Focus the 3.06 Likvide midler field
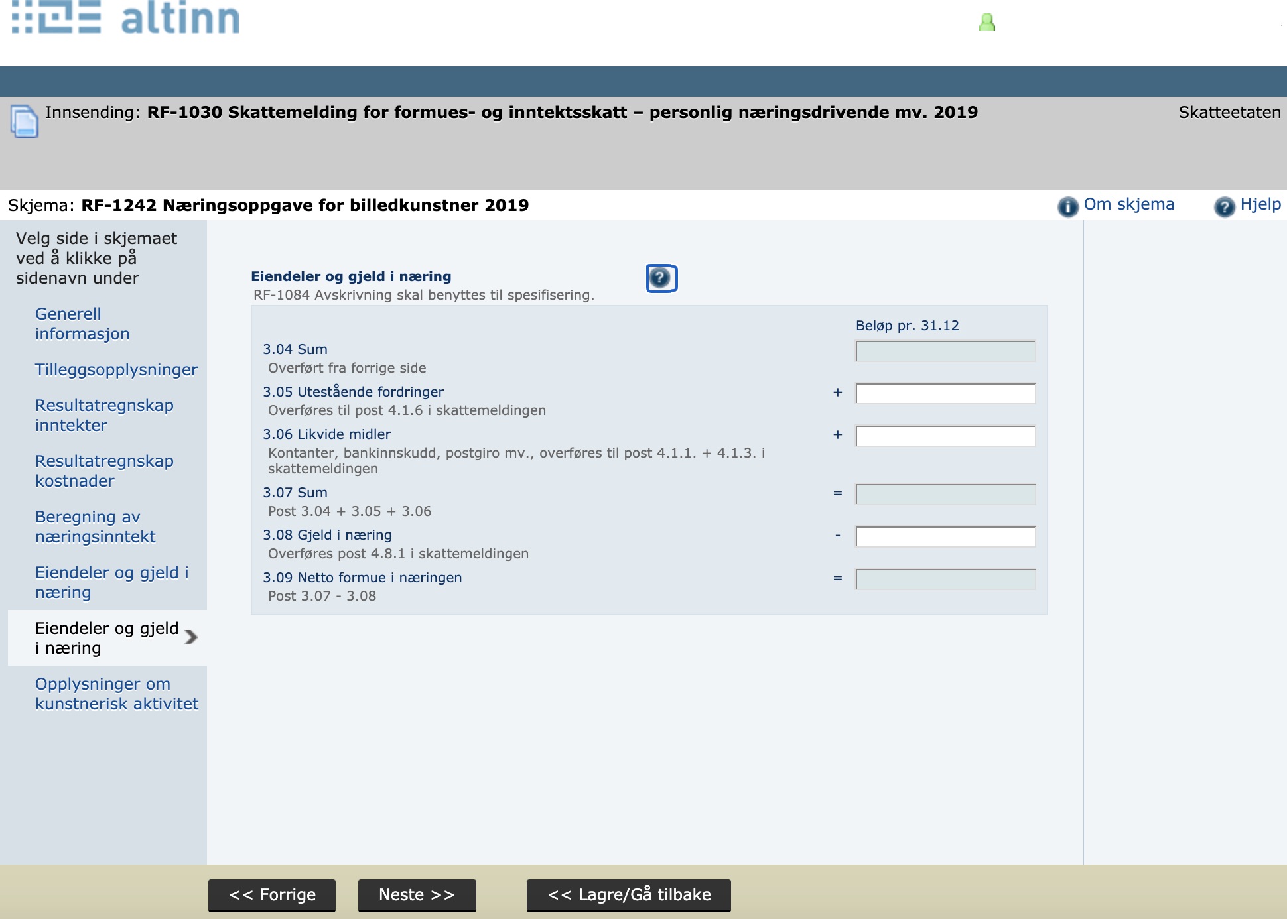This screenshot has width=1287, height=919. (x=945, y=436)
